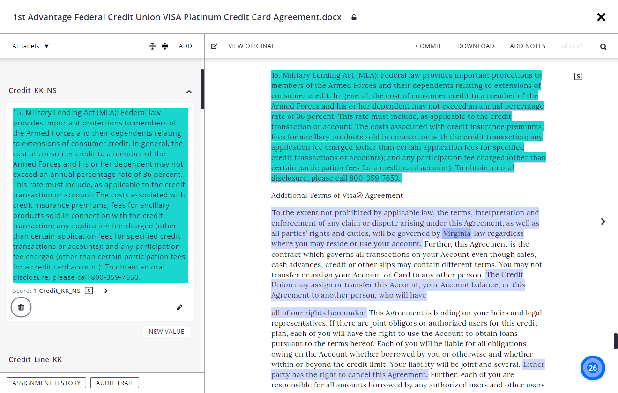Open the AUDIT TRAIL
The image size is (618, 393).
[x=115, y=383]
